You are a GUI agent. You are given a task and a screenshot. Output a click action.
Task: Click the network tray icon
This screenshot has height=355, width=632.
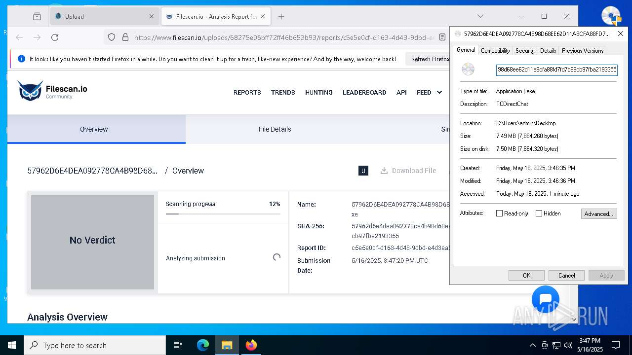[x=556, y=345]
